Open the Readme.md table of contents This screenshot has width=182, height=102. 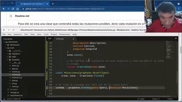click(11, 16)
